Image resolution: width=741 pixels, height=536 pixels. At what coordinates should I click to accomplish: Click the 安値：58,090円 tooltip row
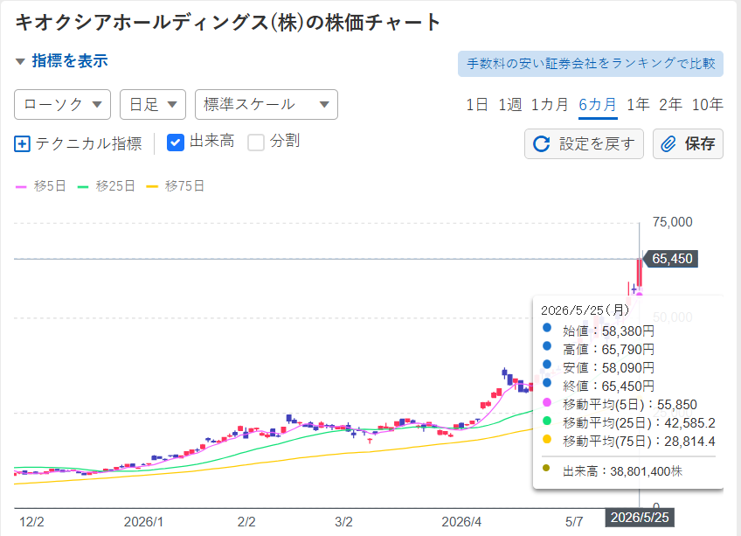pyautogui.click(x=608, y=367)
